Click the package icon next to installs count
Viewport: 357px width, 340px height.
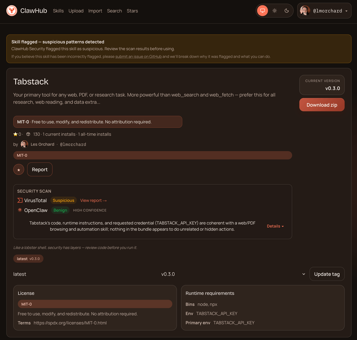click(28, 134)
